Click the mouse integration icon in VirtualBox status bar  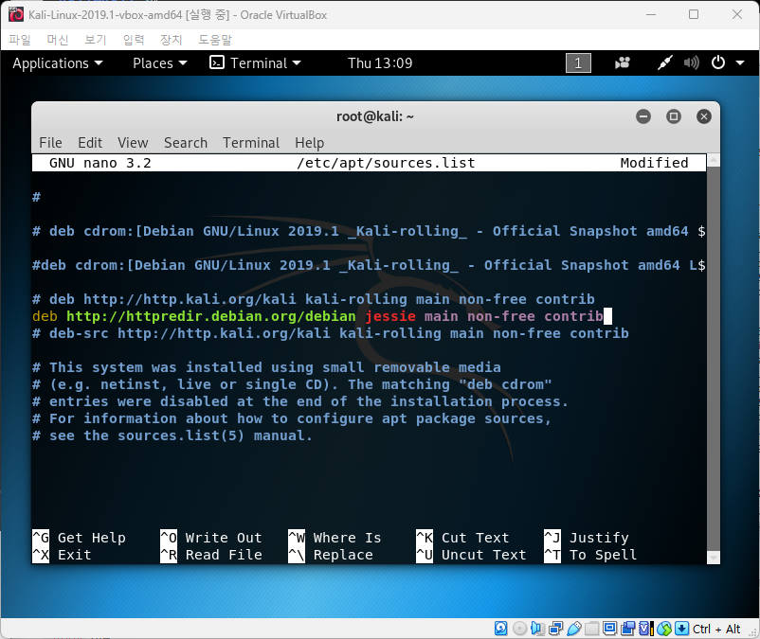pos(664,629)
